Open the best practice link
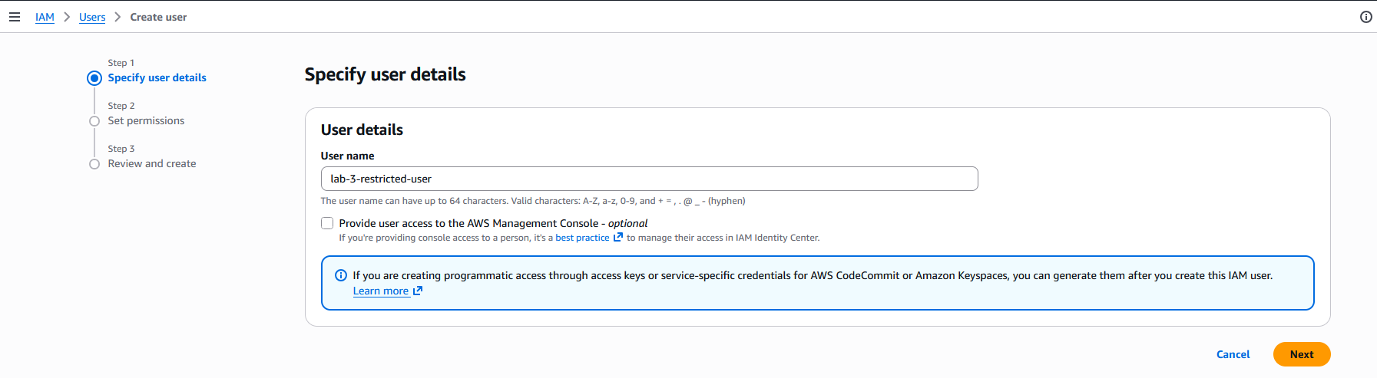1377x378 pixels. point(582,238)
